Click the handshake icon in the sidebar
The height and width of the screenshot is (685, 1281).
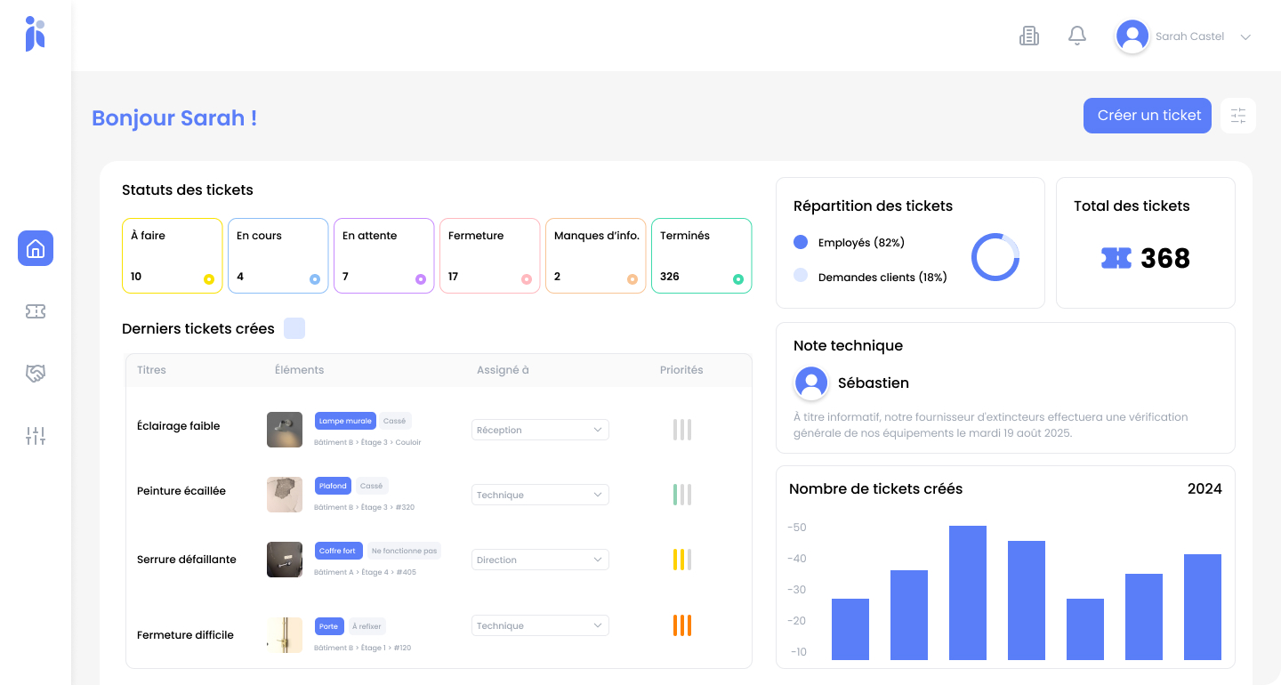coord(36,373)
